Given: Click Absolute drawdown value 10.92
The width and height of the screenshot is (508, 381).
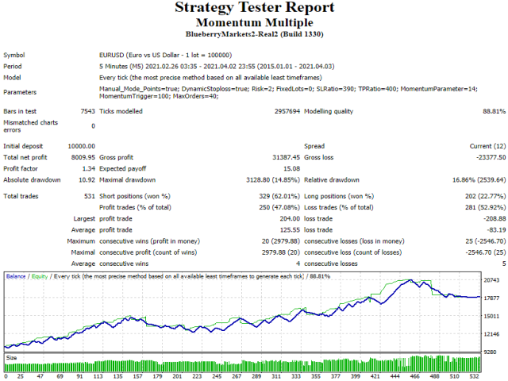Looking at the screenshot, I should point(87,180).
